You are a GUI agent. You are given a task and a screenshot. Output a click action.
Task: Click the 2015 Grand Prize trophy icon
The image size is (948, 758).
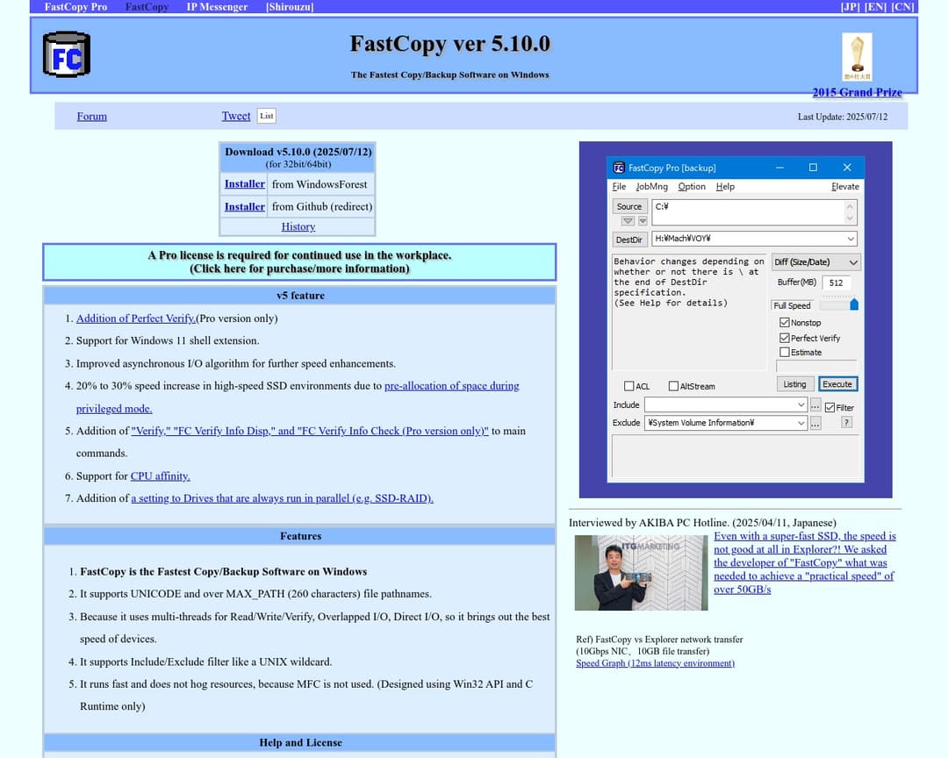pyautogui.click(x=858, y=55)
